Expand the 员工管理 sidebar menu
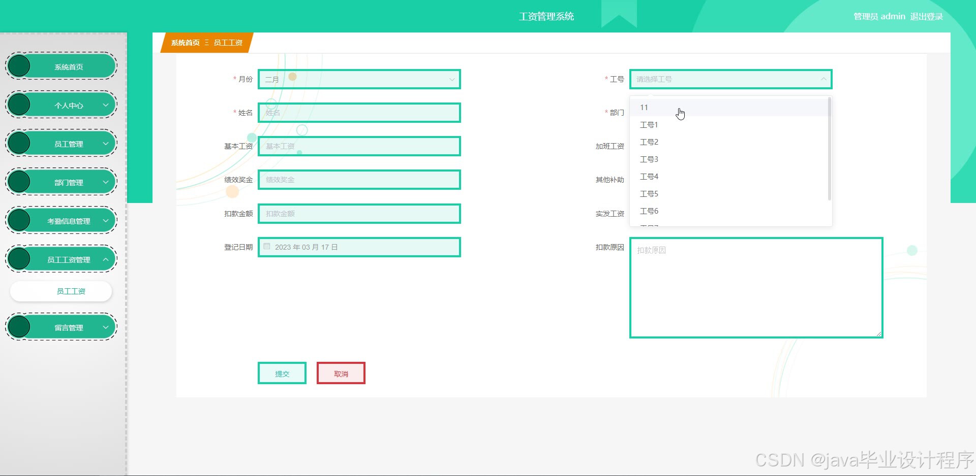 point(61,144)
